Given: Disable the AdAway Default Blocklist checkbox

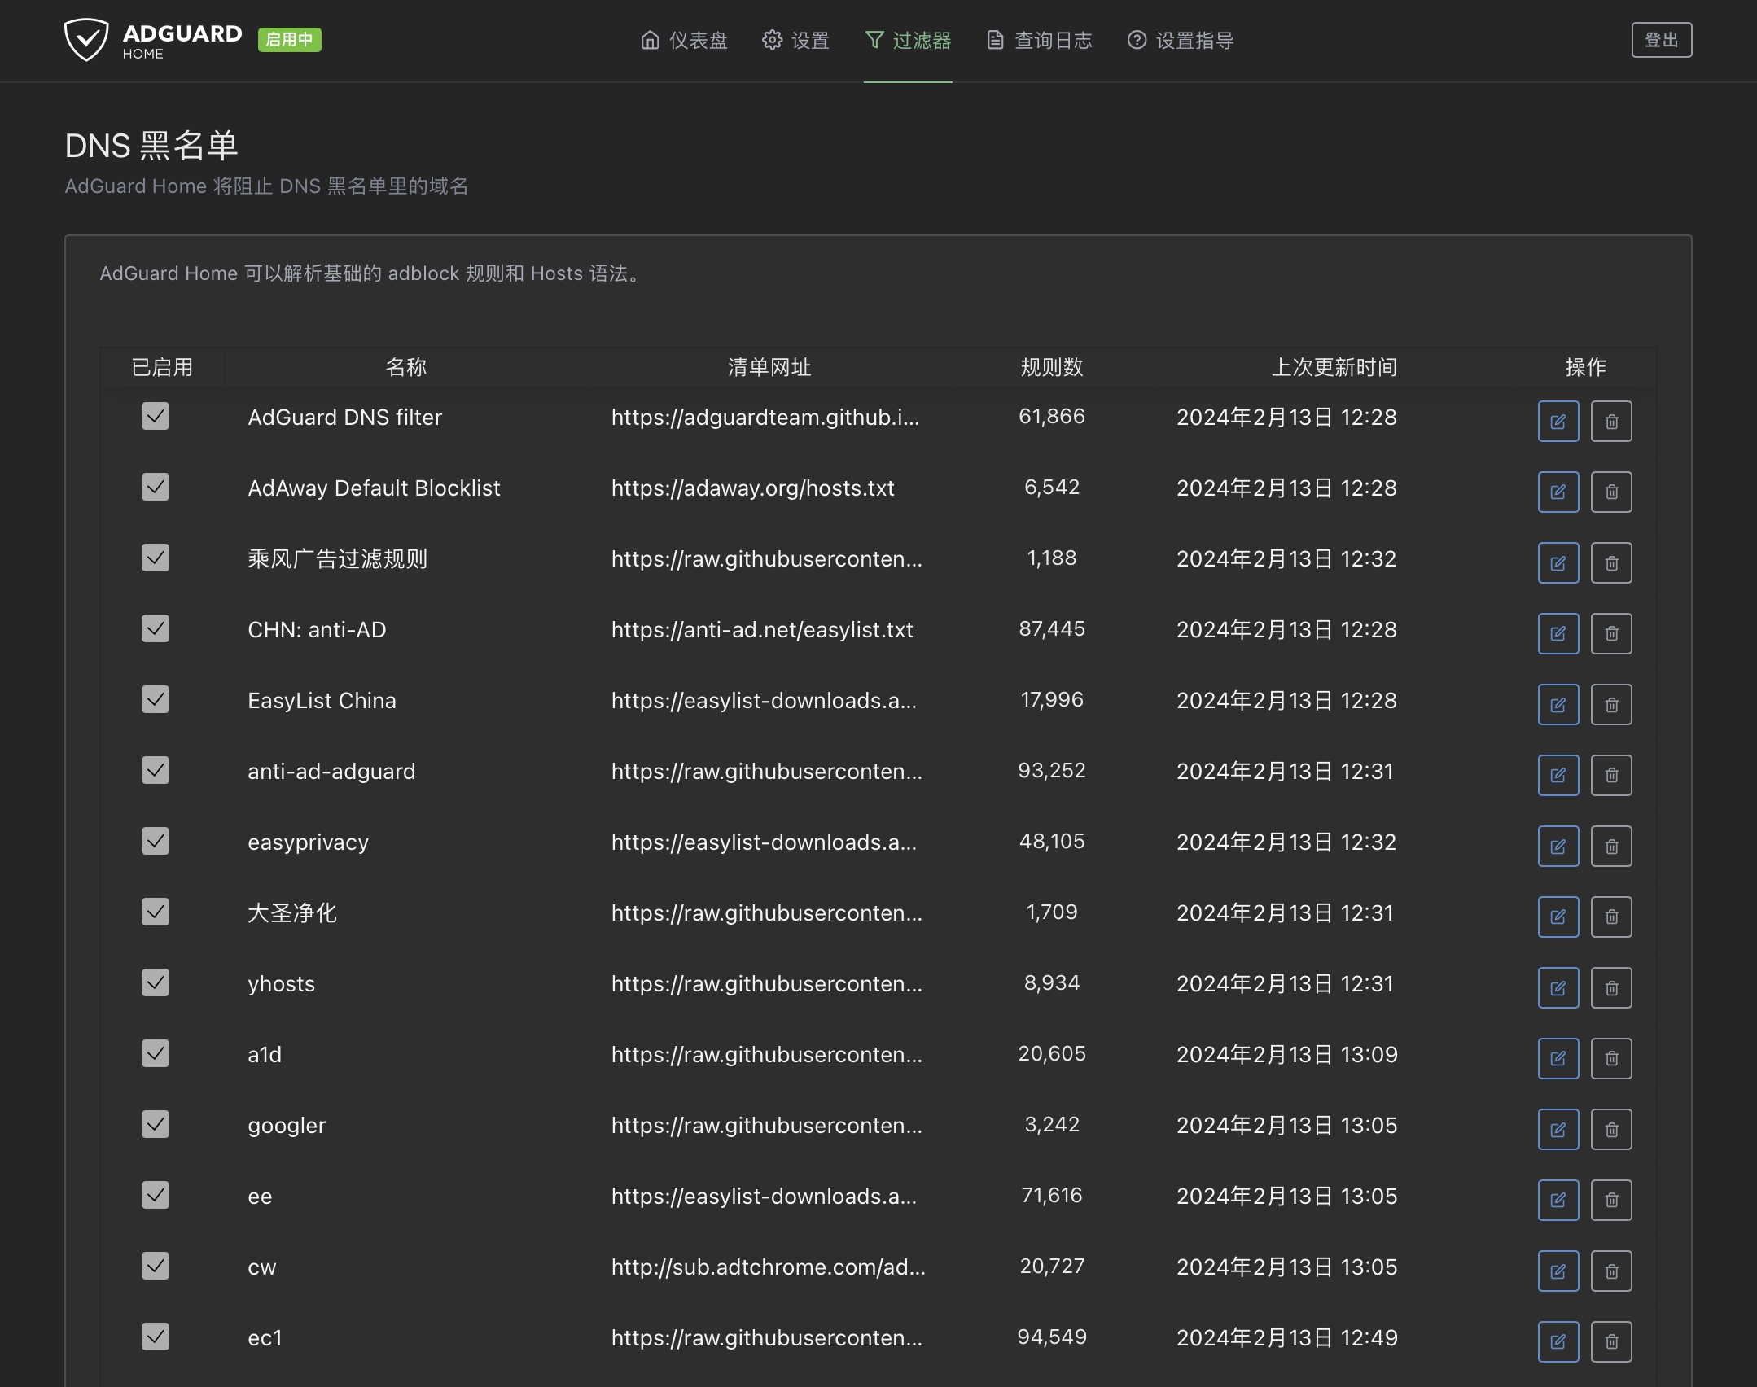Looking at the screenshot, I should (156, 487).
